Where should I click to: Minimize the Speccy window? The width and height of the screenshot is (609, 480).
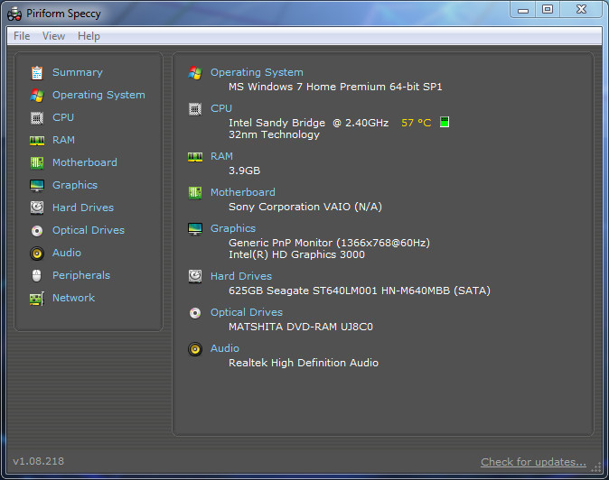tap(523, 10)
